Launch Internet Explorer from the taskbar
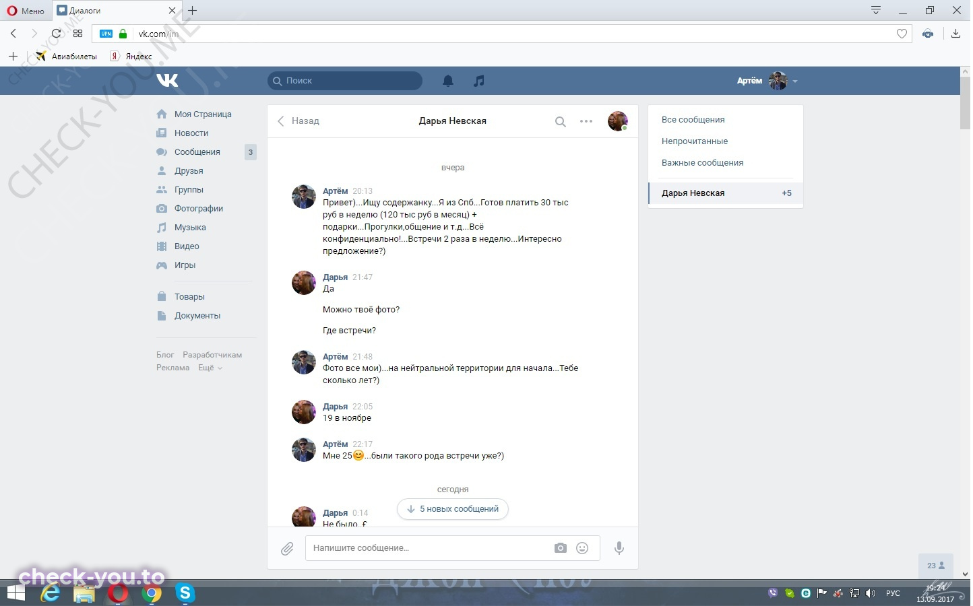973x606 pixels. pyautogui.click(x=51, y=593)
